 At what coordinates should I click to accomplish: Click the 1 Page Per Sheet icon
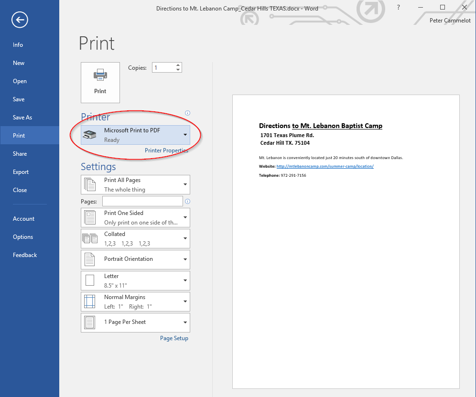(89, 322)
